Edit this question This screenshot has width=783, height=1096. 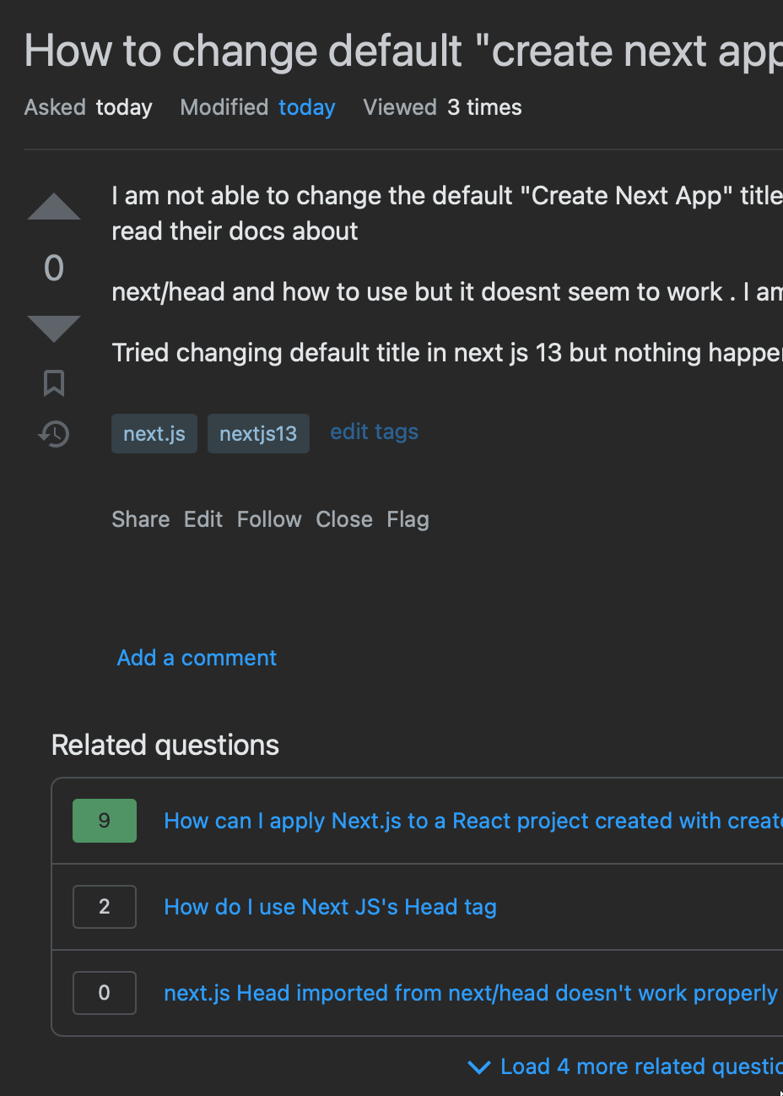(x=202, y=519)
